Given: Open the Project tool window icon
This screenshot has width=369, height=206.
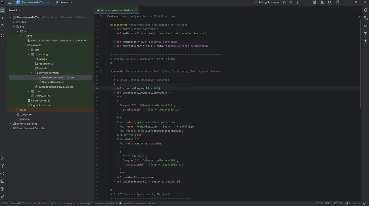Looking at the screenshot, I should [x=2, y=10].
